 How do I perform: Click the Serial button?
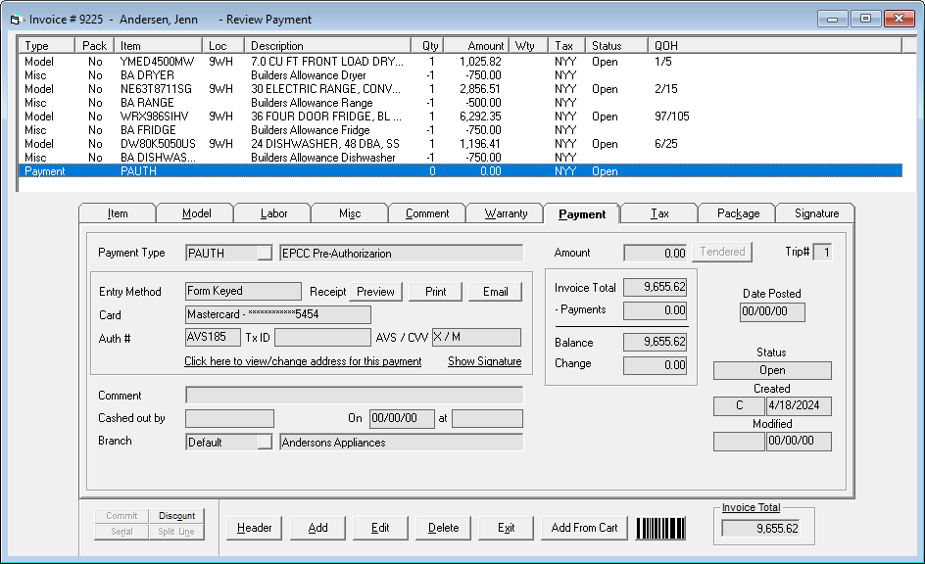[122, 532]
